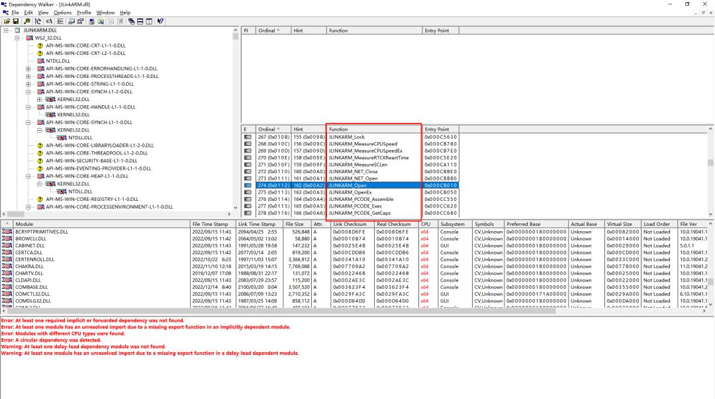The width and height of the screenshot is (715, 399).
Task: Collapse the API-MS-WIN-CORE-HANDLE-L1-1-0.DLL node
Action: click(x=28, y=108)
